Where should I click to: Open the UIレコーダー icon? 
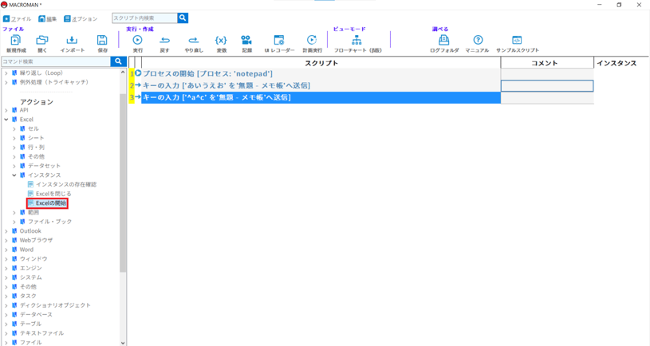[x=279, y=40]
